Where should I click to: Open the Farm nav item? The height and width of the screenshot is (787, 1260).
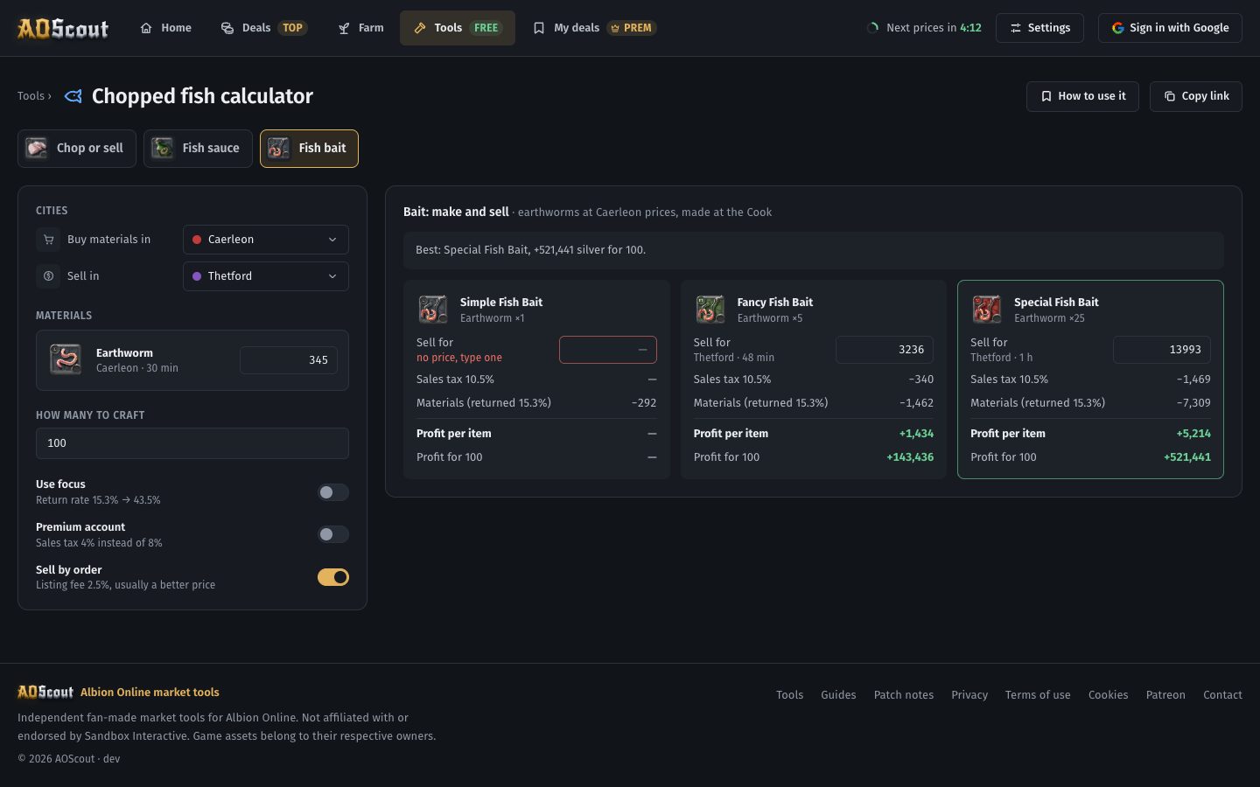click(x=361, y=28)
